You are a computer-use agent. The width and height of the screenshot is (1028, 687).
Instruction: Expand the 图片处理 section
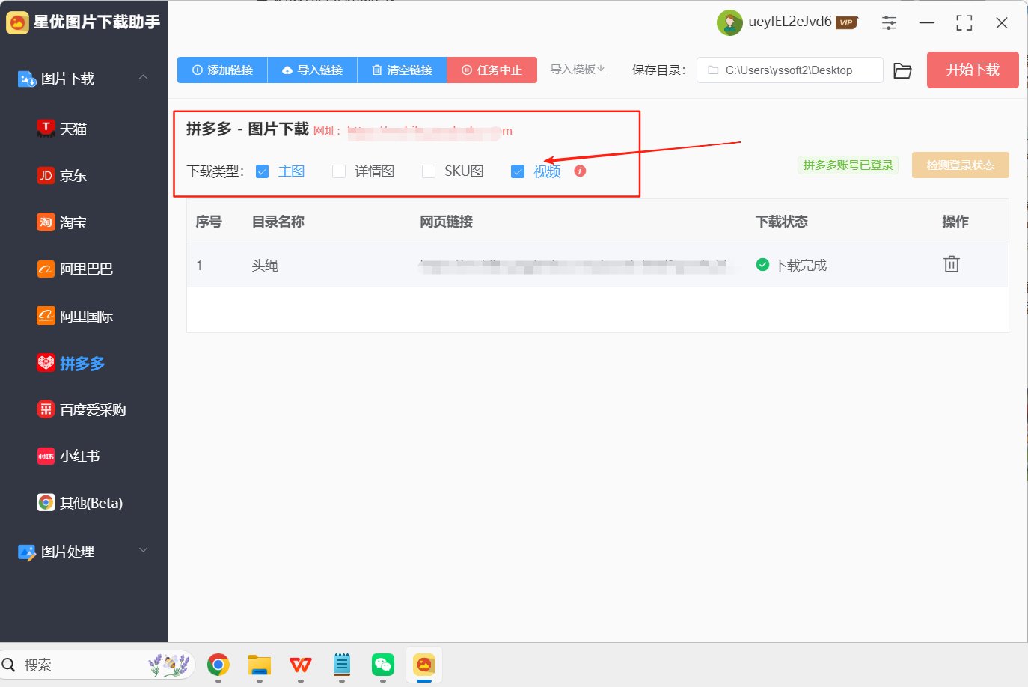(84, 552)
